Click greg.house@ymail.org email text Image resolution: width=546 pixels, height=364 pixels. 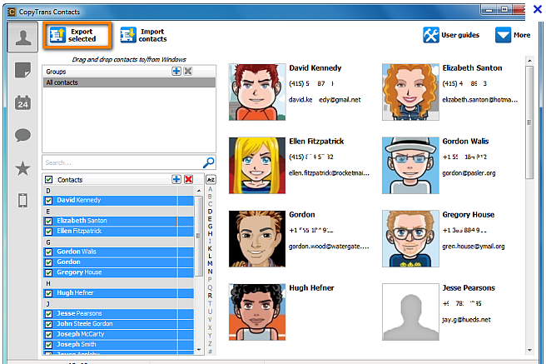click(474, 247)
